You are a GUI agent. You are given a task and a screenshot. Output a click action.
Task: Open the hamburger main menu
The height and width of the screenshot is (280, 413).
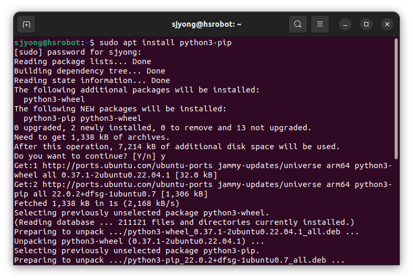320,24
